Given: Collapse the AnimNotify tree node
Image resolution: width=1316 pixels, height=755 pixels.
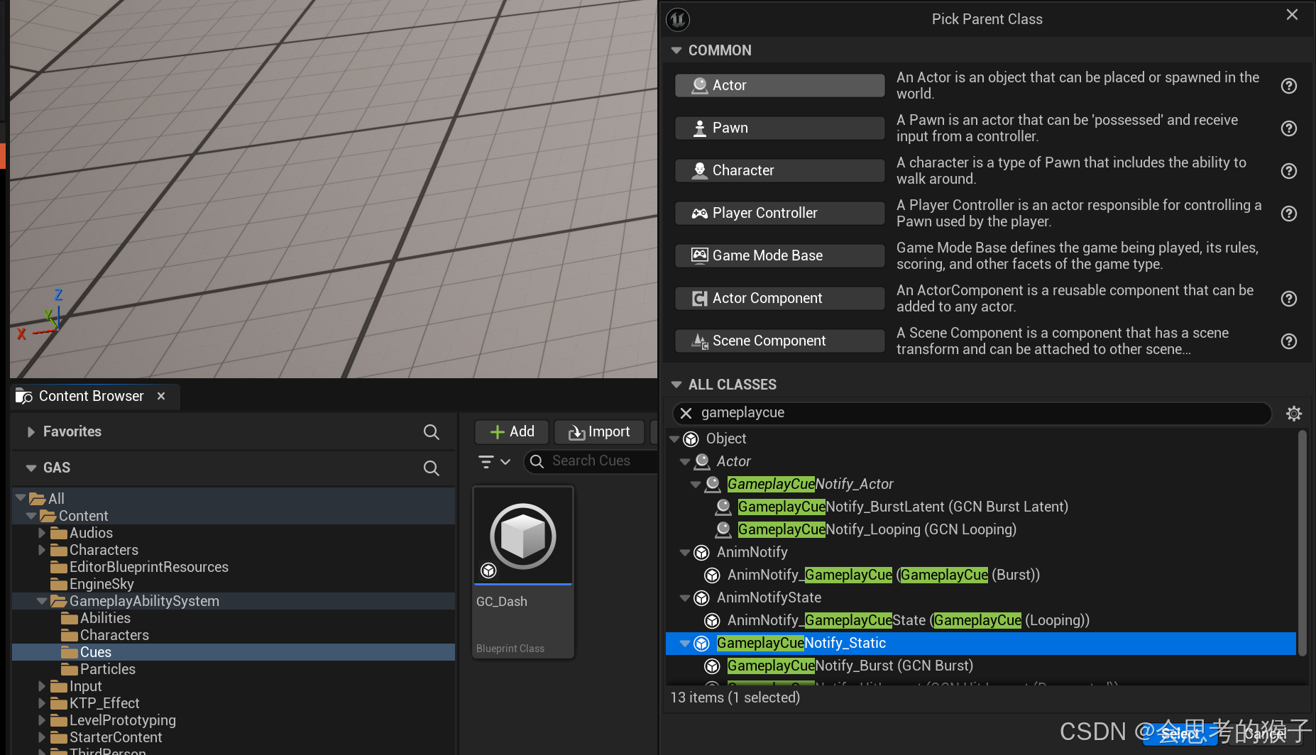Looking at the screenshot, I should coord(685,553).
